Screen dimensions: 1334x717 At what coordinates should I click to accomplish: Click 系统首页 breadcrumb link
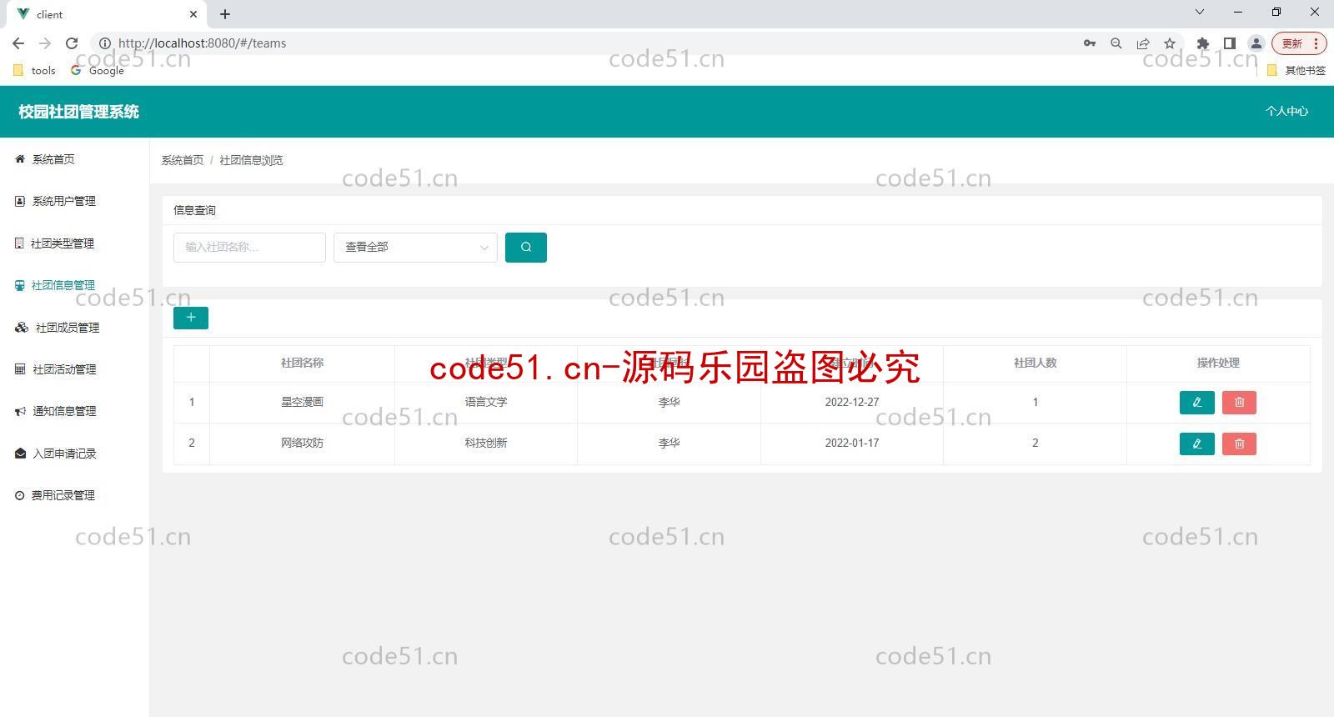(x=183, y=160)
